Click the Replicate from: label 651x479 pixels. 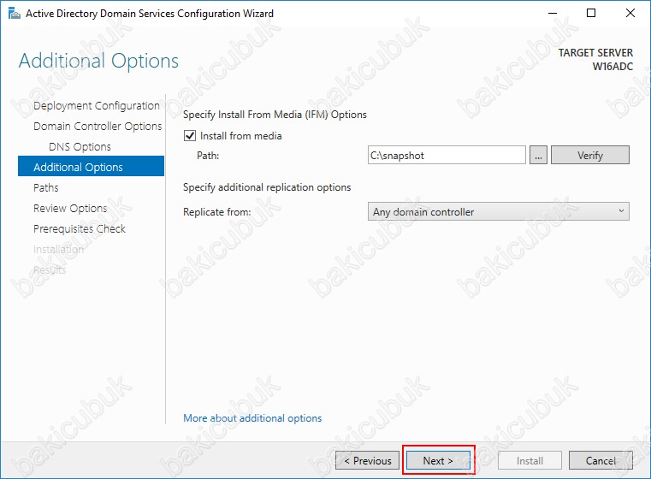pos(217,212)
